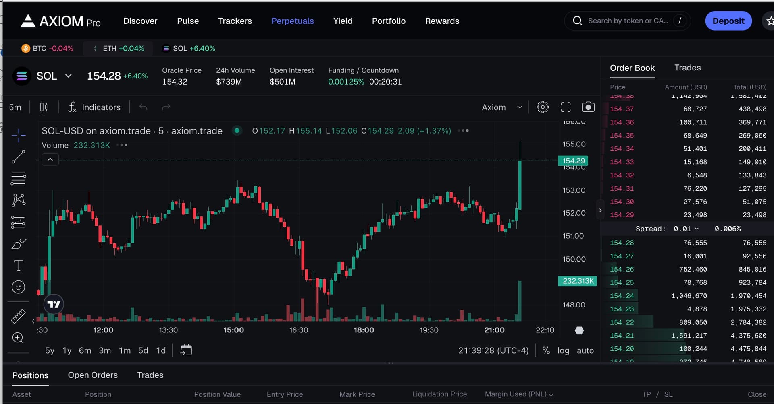Click the hexagon time axis settings icon

tap(579, 330)
